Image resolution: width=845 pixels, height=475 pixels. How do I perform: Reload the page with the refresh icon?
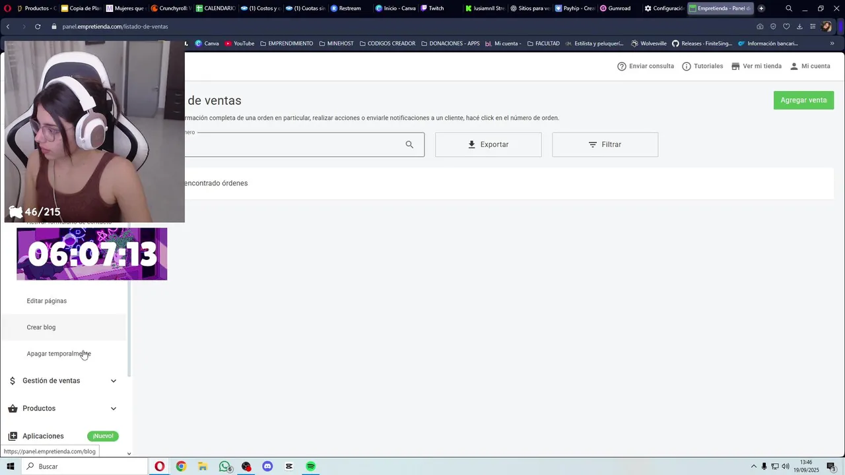[38, 26]
